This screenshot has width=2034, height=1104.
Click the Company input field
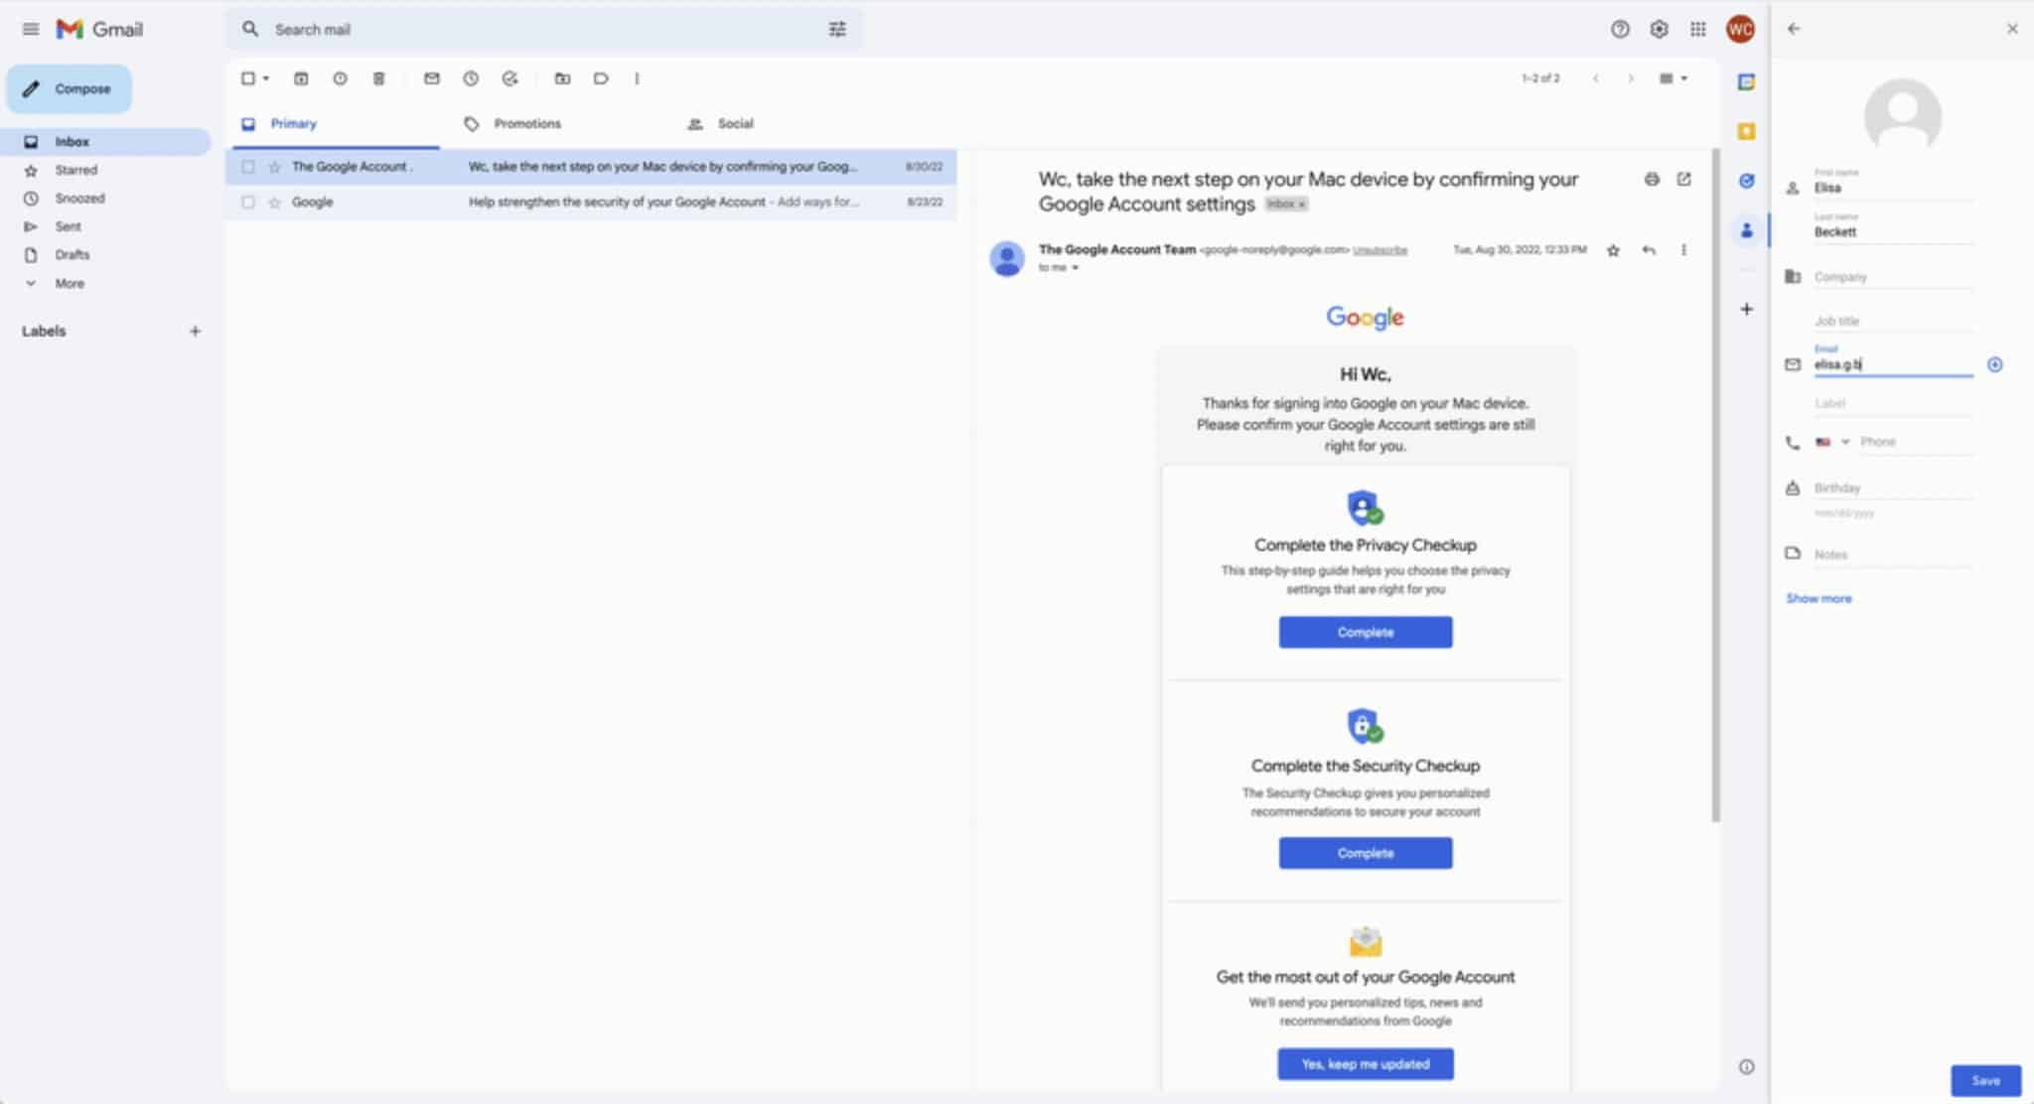1893,277
